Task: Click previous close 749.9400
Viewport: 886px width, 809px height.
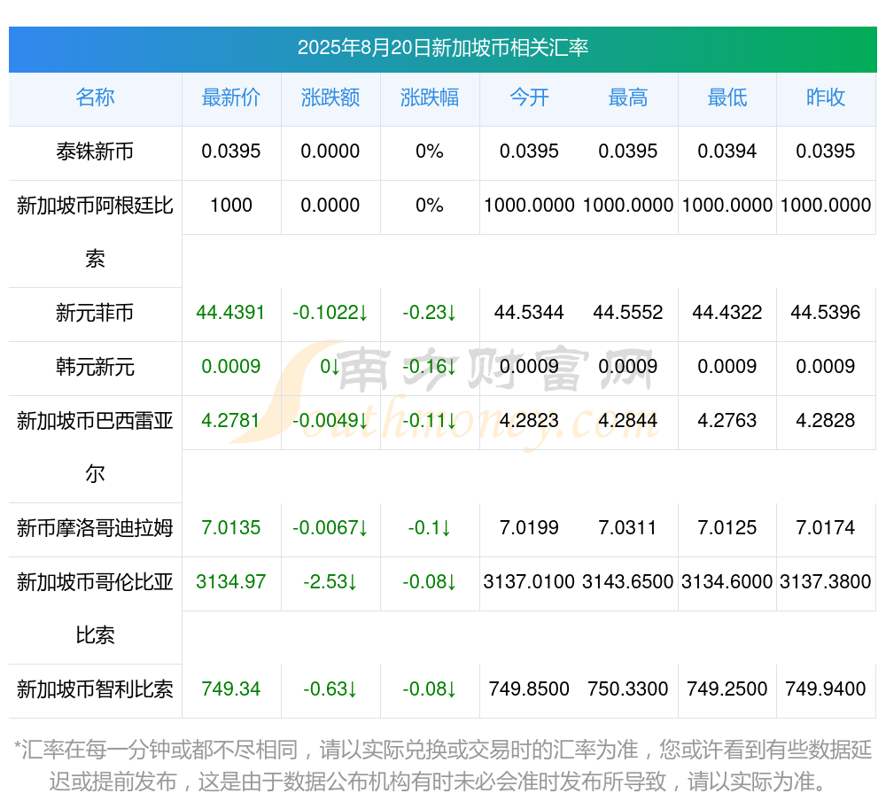Action: click(x=826, y=689)
